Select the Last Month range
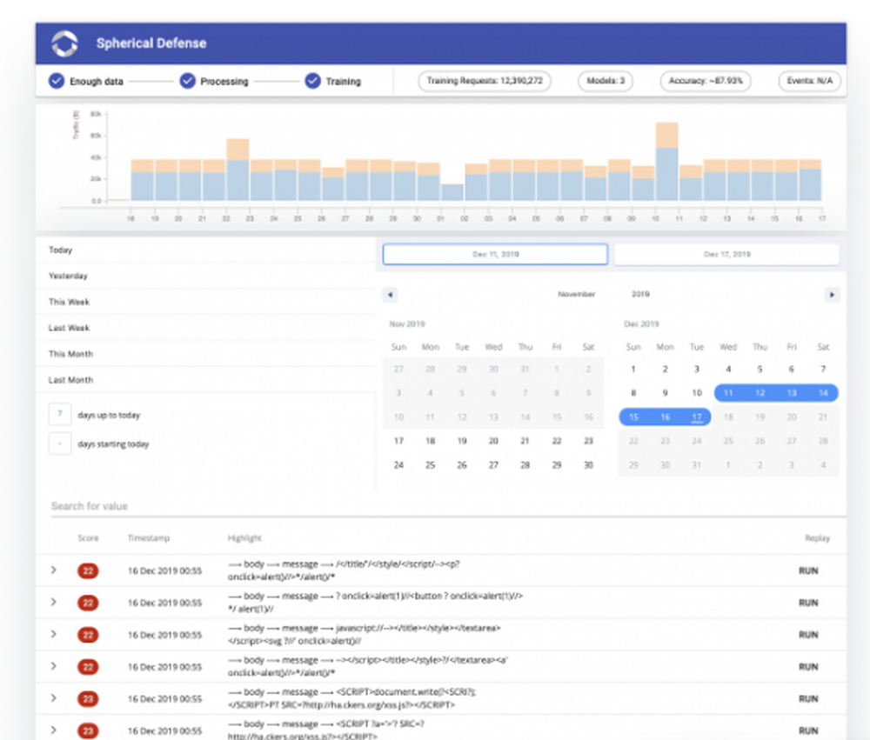870x740 pixels. pos(205,380)
